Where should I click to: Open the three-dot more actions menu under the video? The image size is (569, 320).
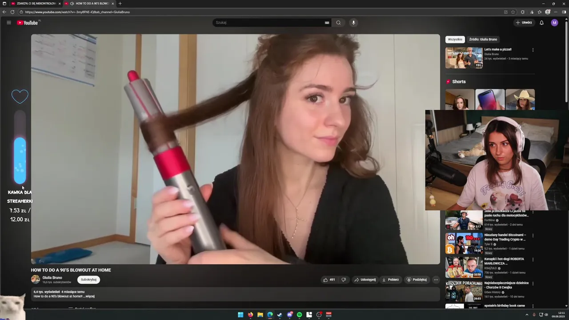coord(436,280)
